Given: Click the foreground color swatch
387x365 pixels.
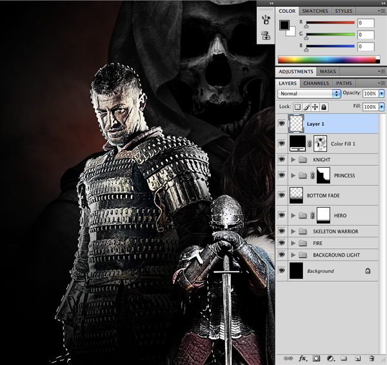Looking at the screenshot, I should (x=284, y=25).
